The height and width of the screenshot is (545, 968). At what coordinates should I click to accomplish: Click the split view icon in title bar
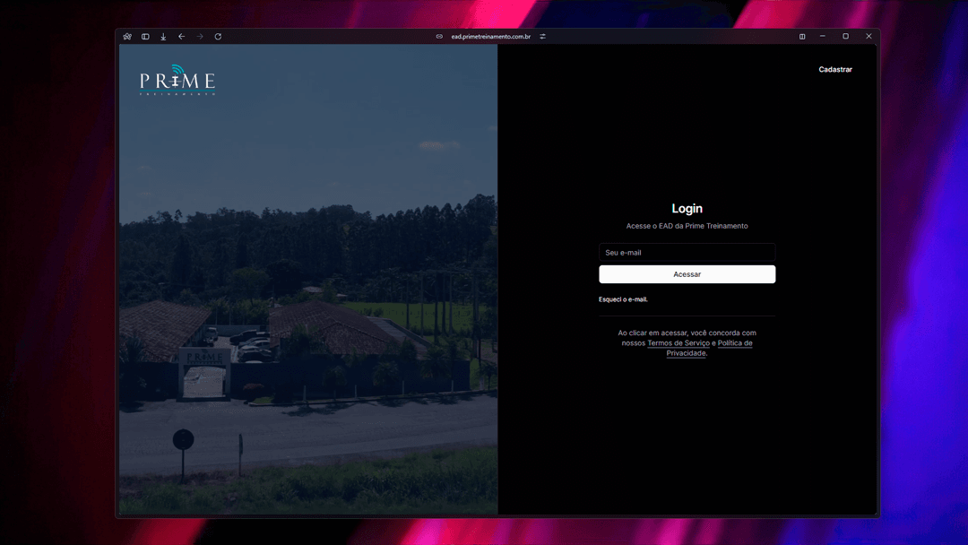tap(802, 37)
